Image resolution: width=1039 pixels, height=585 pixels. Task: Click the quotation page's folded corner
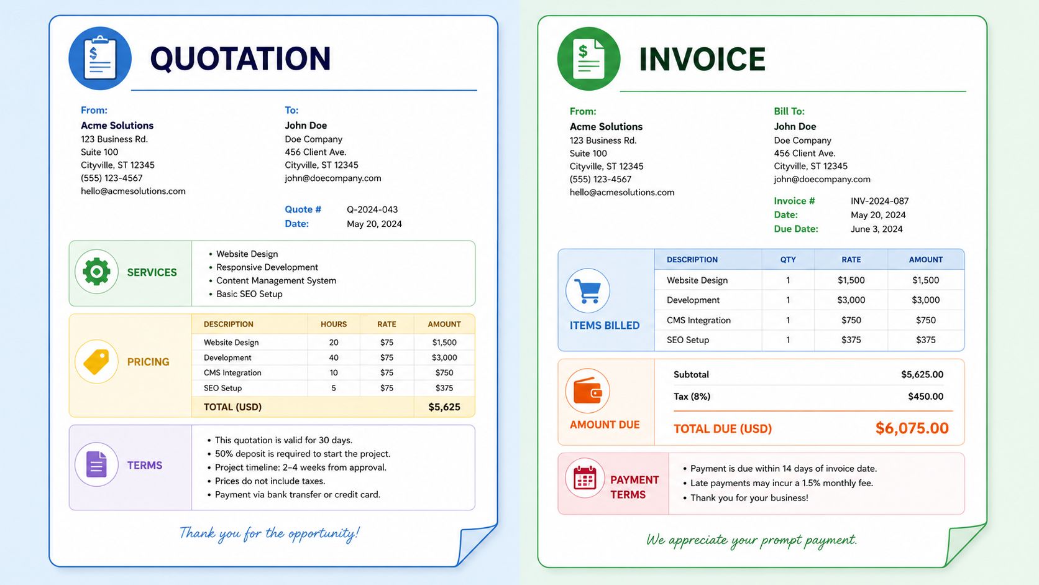(477, 545)
